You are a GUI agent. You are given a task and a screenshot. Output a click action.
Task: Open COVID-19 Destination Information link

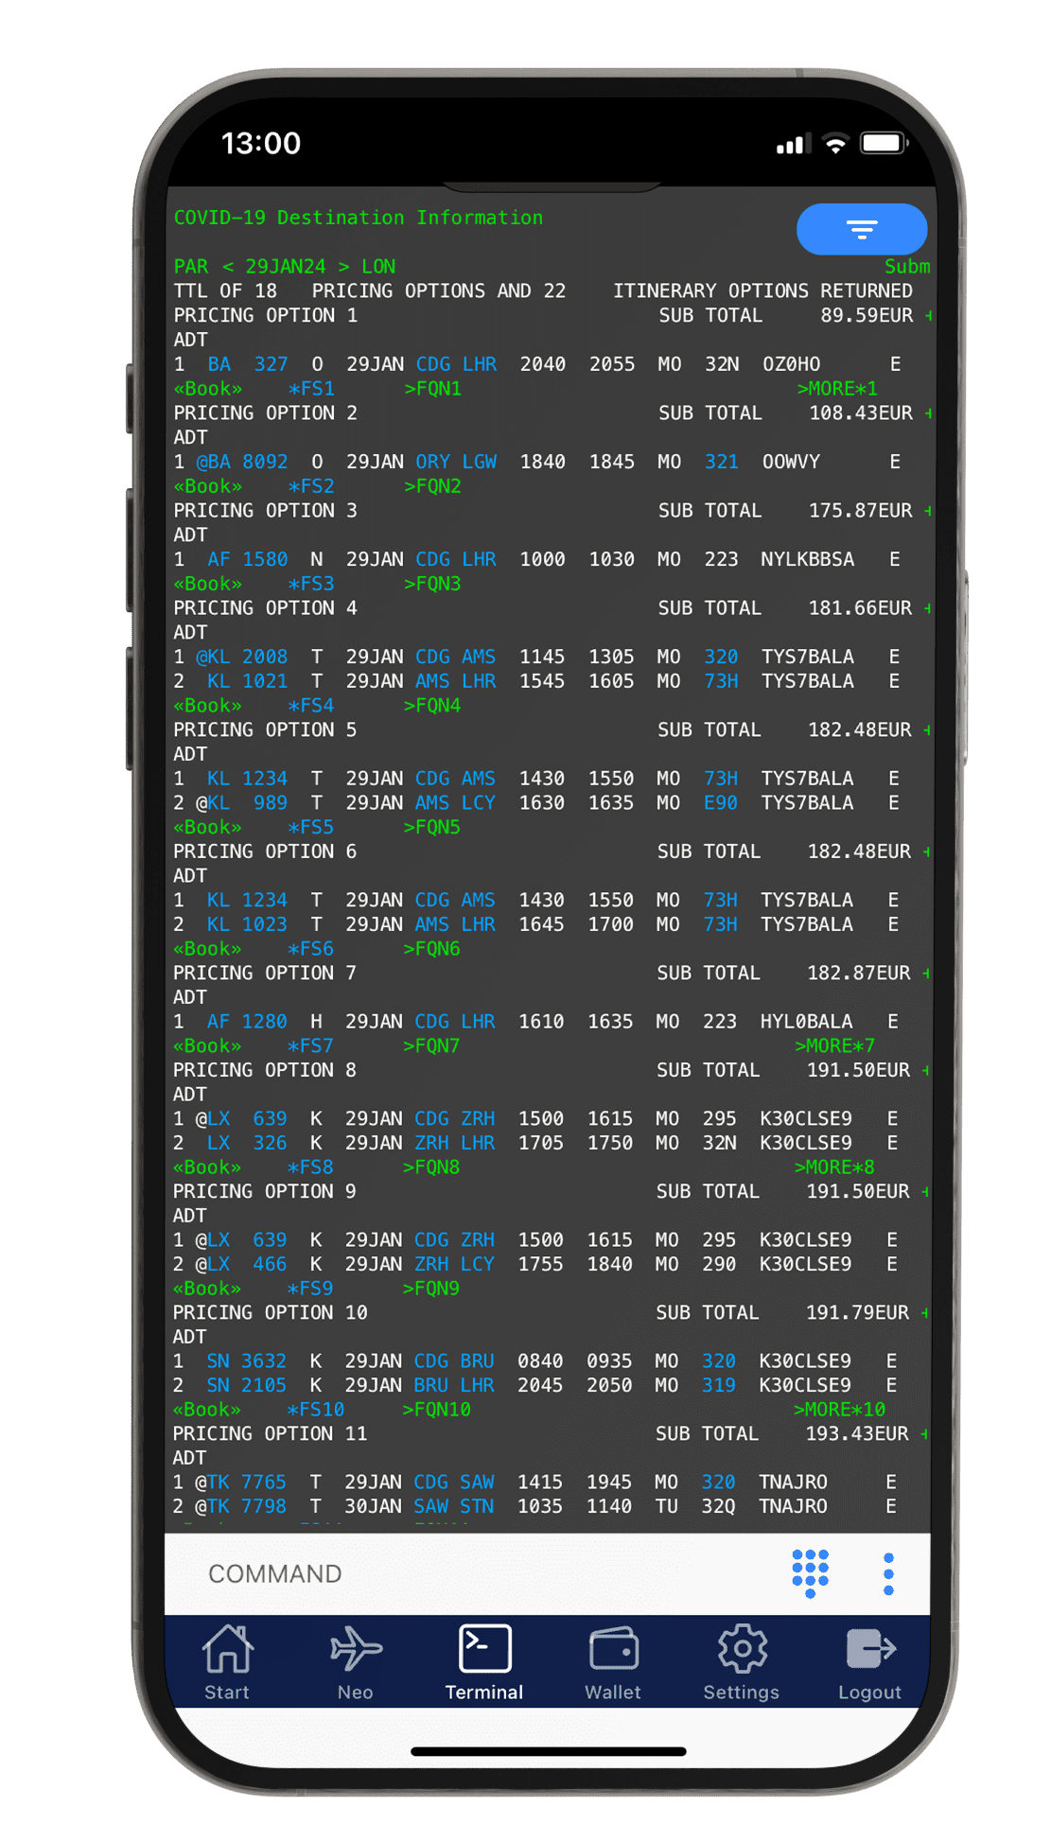[x=359, y=218]
